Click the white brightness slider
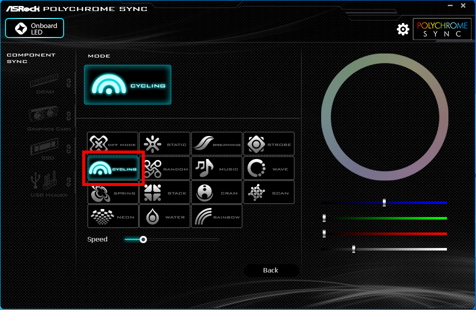The width and height of the screenshot is (476, 310). (x=384, y=249)
